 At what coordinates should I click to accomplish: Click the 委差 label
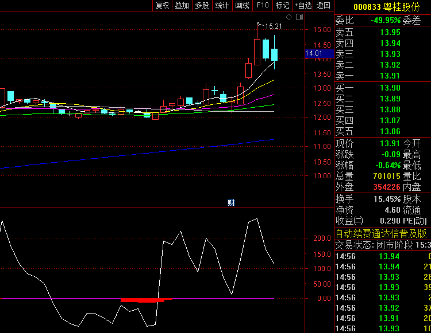coord(411,21)
